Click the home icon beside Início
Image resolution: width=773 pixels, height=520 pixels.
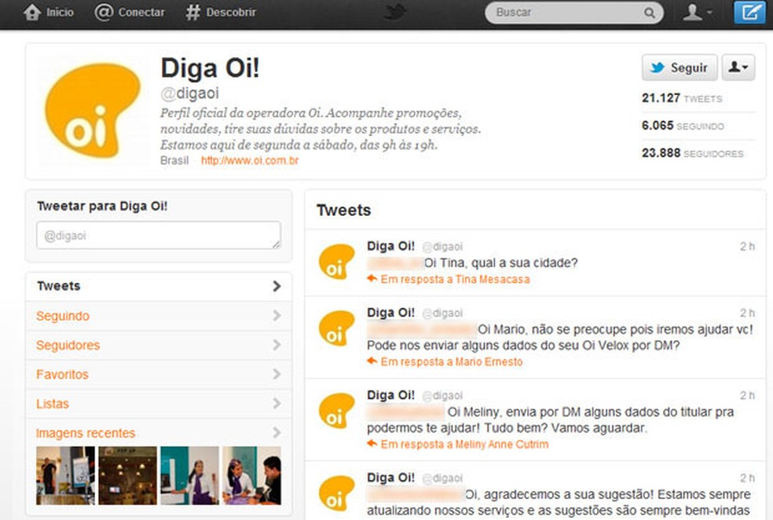pyautogui.click(x=31, y=12)
